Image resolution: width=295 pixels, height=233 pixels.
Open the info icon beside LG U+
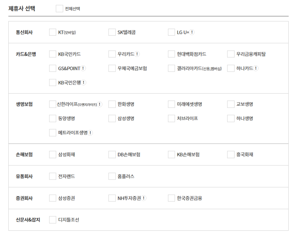(x=192, y=32)
